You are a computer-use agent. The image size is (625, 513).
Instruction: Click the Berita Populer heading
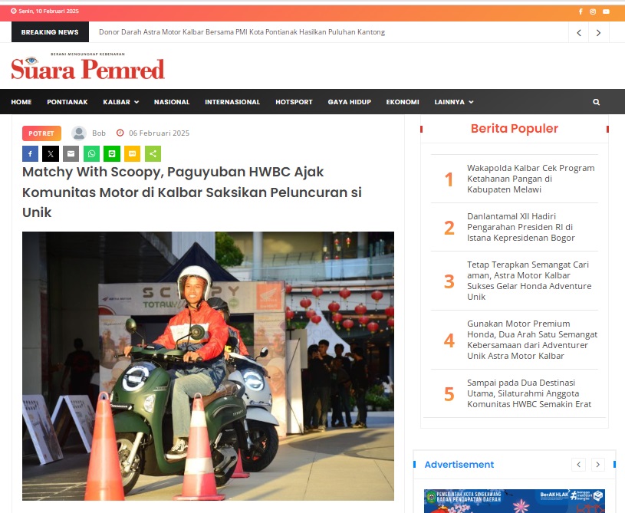[x=515, y=128]
